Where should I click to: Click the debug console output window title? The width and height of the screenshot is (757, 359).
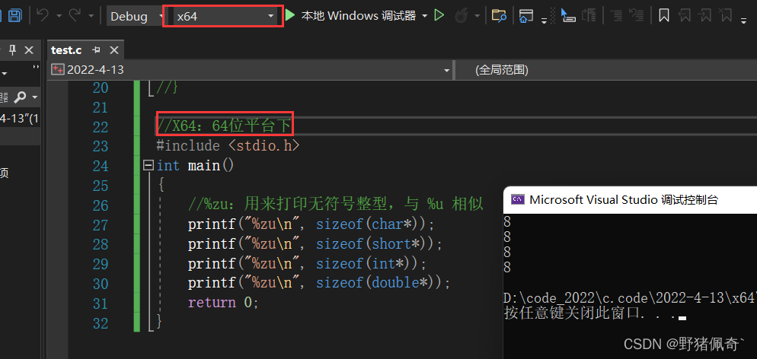(623, 200)
